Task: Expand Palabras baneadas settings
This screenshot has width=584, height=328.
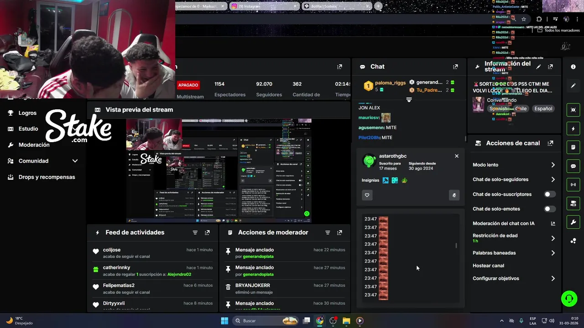Action: point(553,253)
